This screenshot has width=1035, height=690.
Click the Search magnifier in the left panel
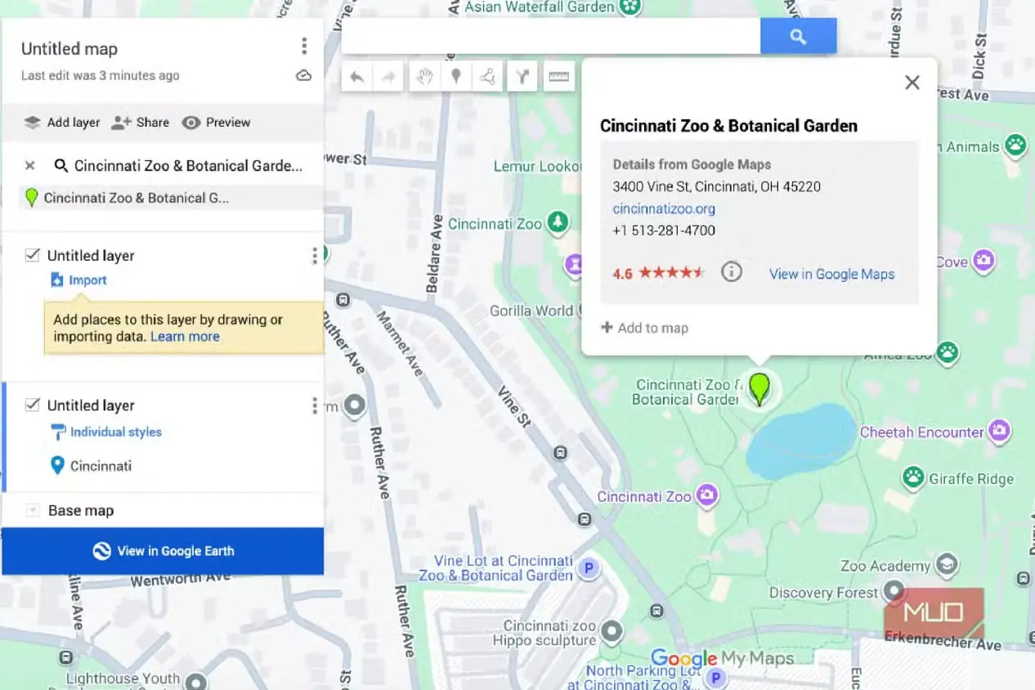click(60, 166)
